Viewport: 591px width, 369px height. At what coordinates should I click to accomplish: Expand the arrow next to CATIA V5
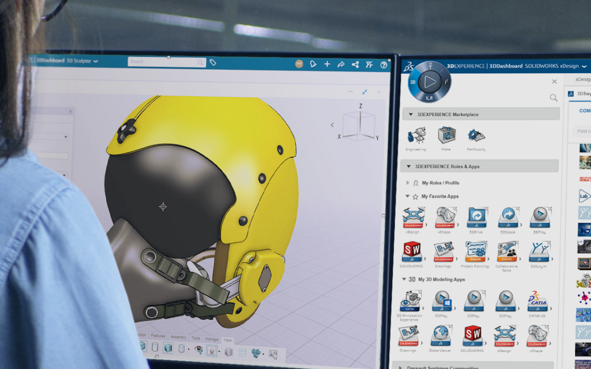click(551, 308)
